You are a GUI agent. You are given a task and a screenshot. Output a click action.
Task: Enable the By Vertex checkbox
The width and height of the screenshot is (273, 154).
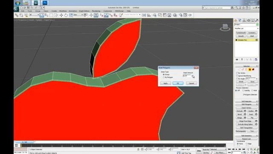coord(237,73)
